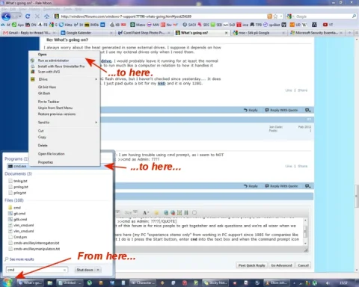Click the Shut down button

[85, 270]
